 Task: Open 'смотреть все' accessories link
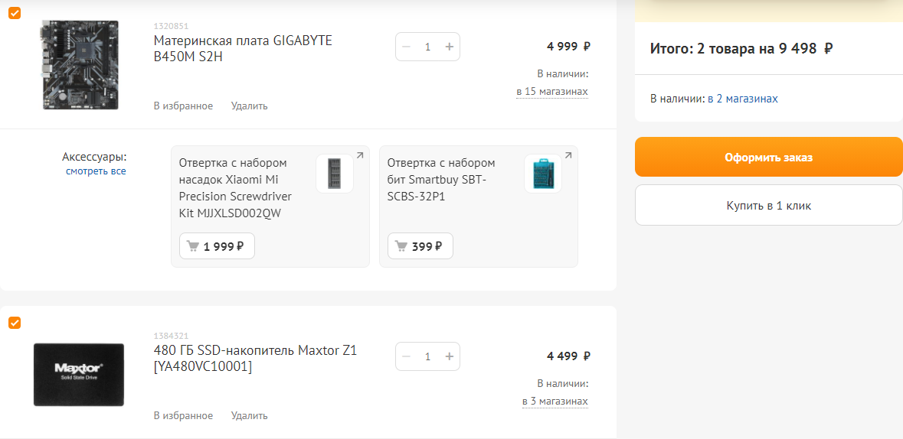point(96,171)
